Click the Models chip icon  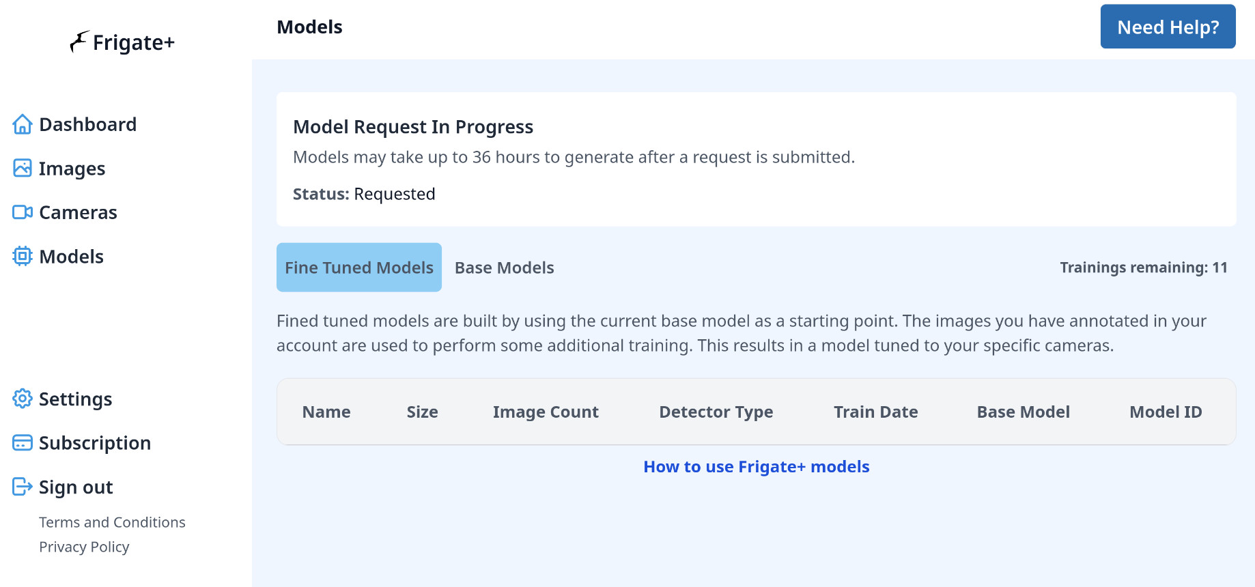(x=23, y=256)
